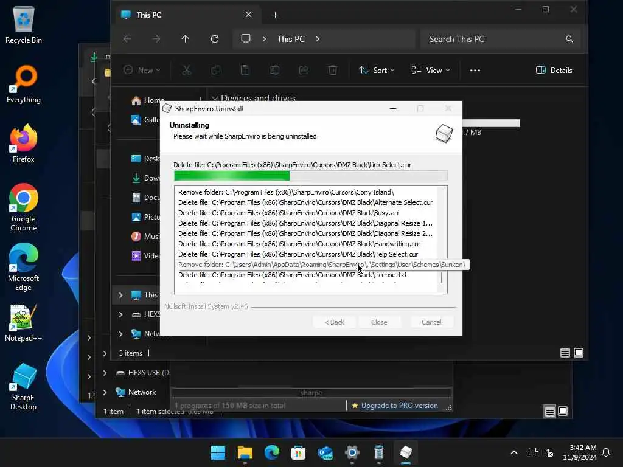Select Gallery in navigation pane
The image size is (623, 467).
point(145,120)
